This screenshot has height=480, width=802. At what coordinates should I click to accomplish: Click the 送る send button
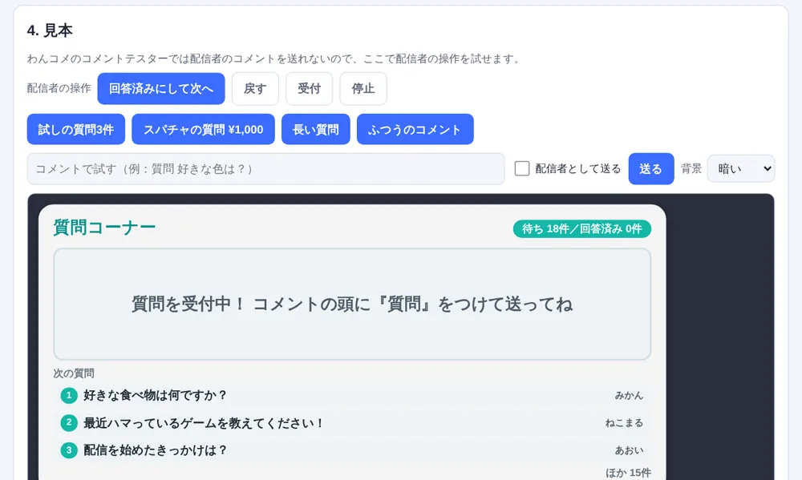tap(651, 169)
